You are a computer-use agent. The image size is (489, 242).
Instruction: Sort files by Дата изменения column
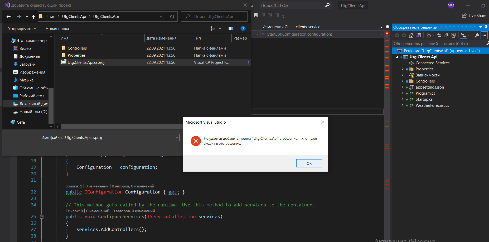click(x=161, y=38)
